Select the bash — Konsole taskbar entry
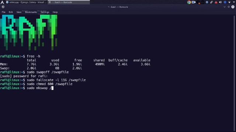The width and height of the screenshot is (236, 132). pyautogui.click(x=69, y=2)
